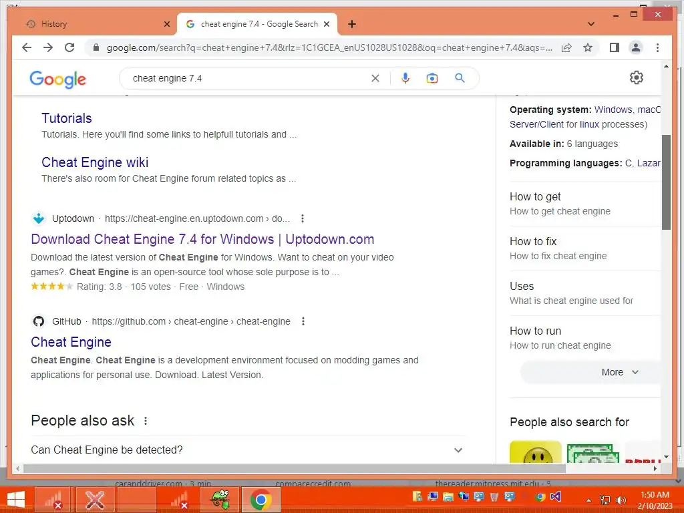Screen dimensions: 684x513
Task: Open Cheat Engine frog taskbar icon
Action: pos(220,500)
